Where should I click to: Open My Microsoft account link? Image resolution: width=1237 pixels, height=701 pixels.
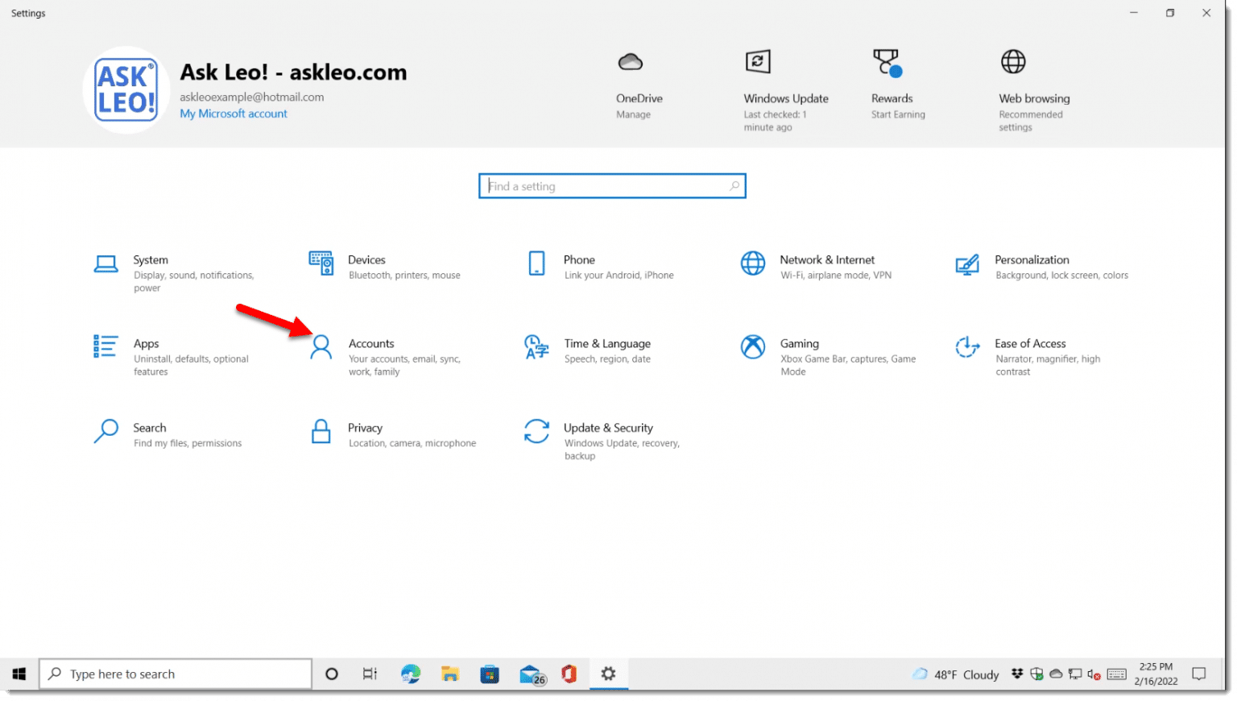(234, 114)
